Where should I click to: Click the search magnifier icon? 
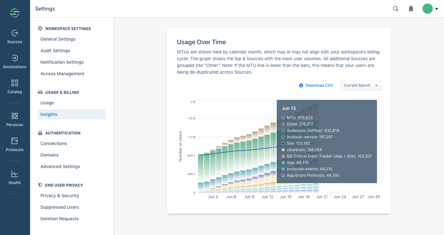point(396,9)
